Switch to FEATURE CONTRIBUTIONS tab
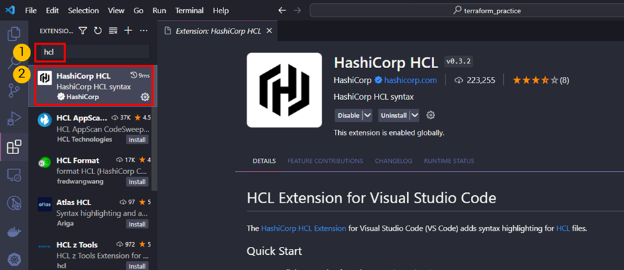This screenshot has height=270, width=624. [325, 161]
